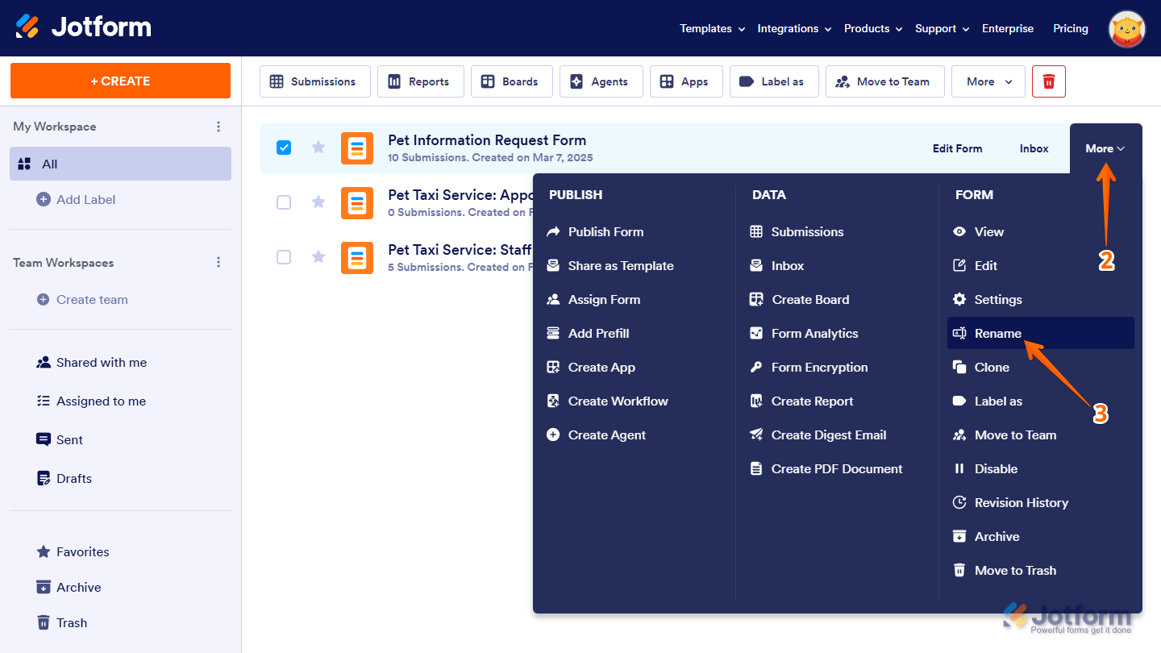Select Publish Form in the Publish column

[x=605, y=231]
